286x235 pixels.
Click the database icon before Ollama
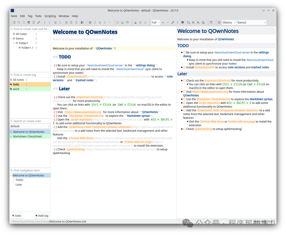[x=219, y=22]
